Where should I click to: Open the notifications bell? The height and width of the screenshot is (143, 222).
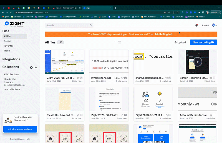click(196, 25)
